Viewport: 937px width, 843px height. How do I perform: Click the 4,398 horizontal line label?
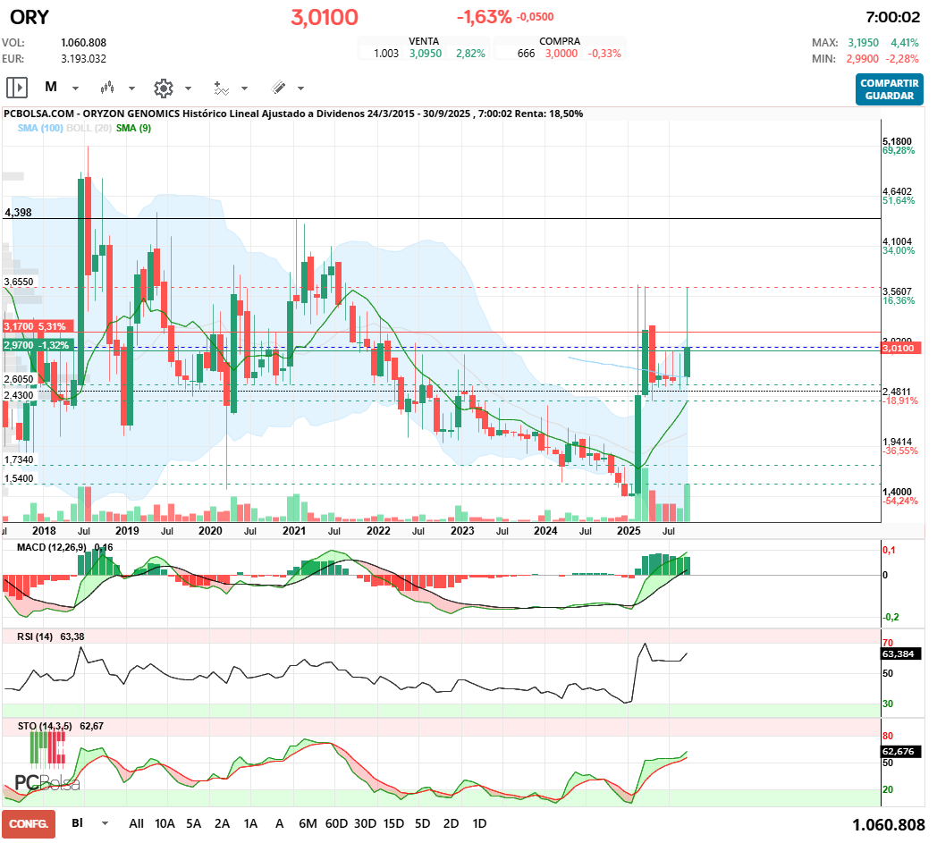coord(19,213)
